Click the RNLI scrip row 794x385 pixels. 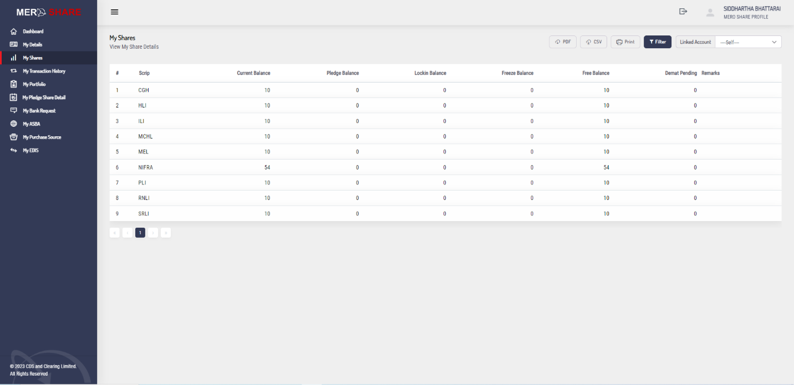tap(446, 198)
